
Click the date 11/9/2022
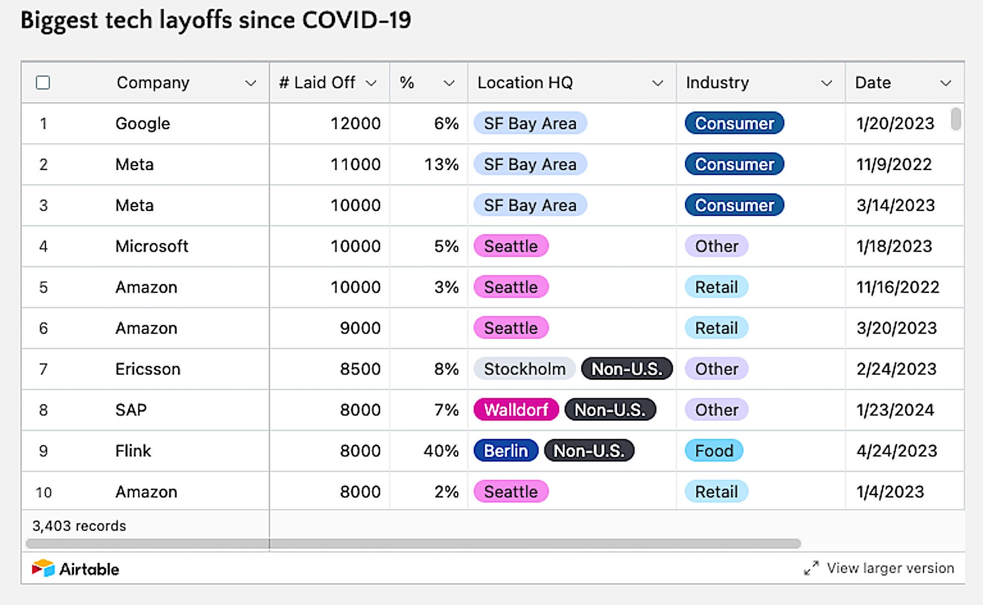tap(894, 164)
